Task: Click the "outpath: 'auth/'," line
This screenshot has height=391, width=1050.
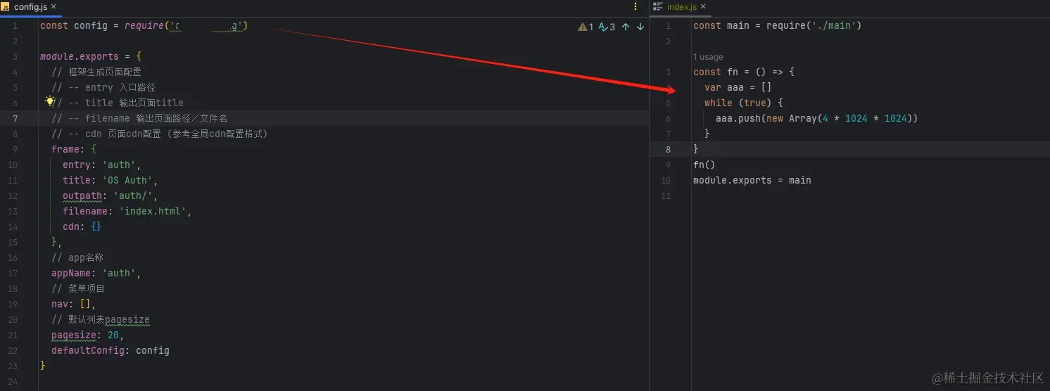Action: [110, 195]
